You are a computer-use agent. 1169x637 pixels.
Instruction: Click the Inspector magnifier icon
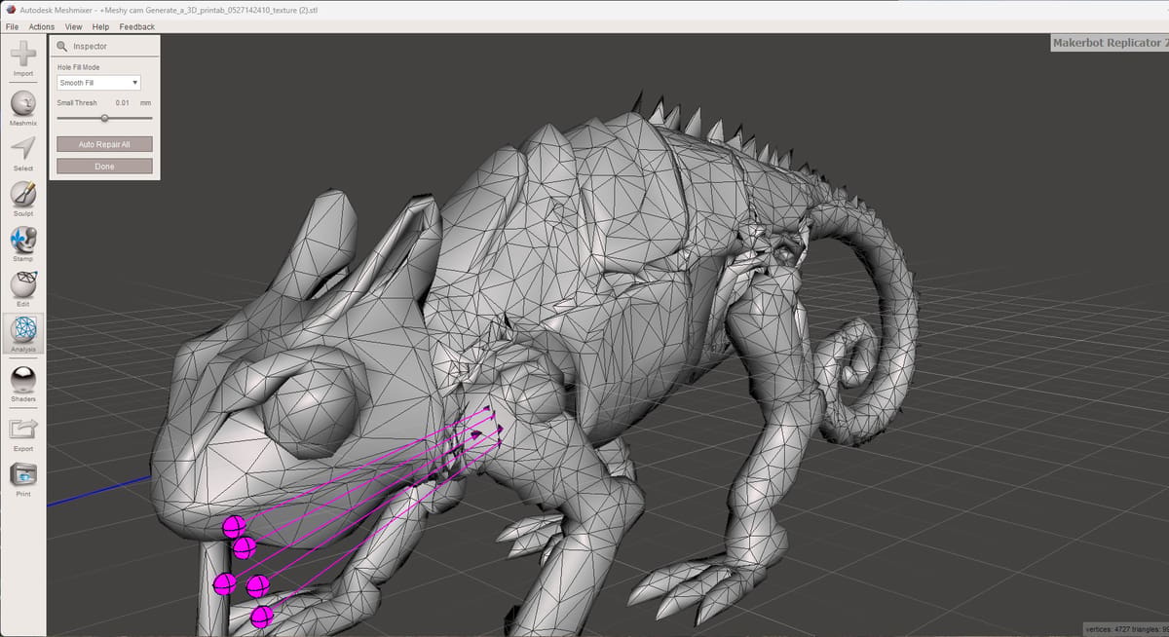63,46
